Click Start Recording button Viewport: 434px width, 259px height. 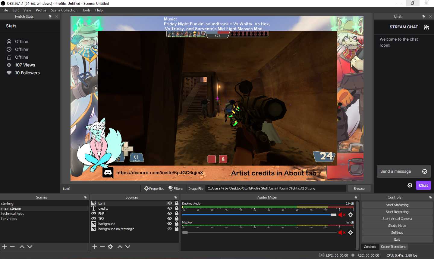point(397,212)
